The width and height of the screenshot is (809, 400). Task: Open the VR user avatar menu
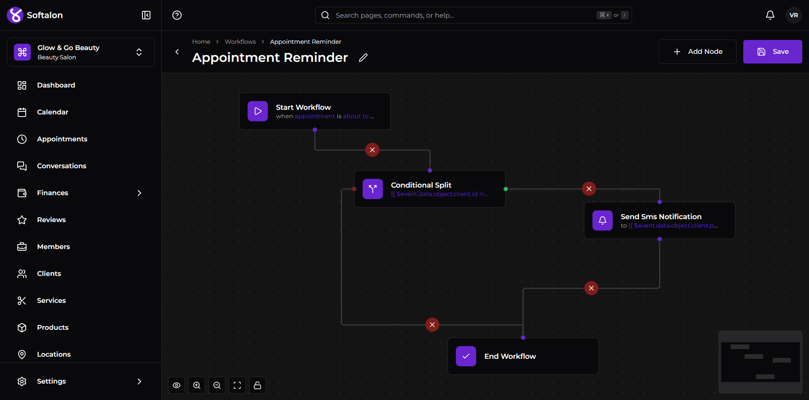pyautogui.click(x=794, y=15)
